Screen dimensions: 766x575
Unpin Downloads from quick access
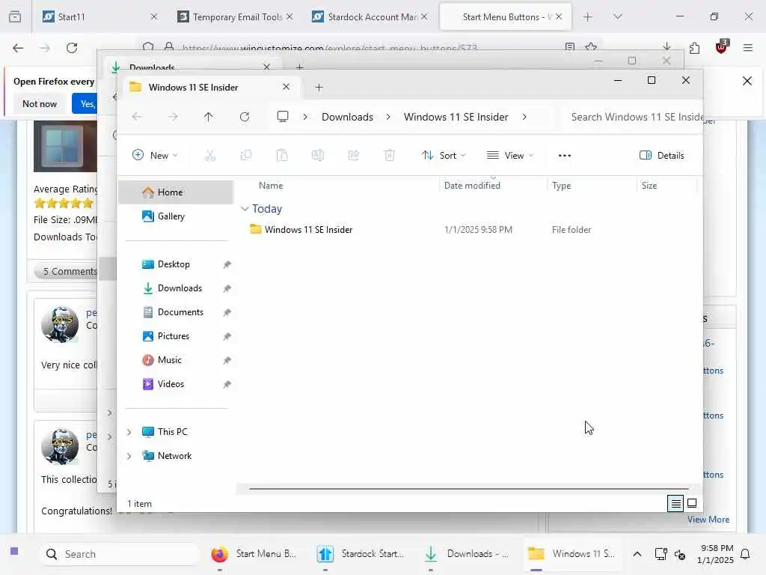227,288
